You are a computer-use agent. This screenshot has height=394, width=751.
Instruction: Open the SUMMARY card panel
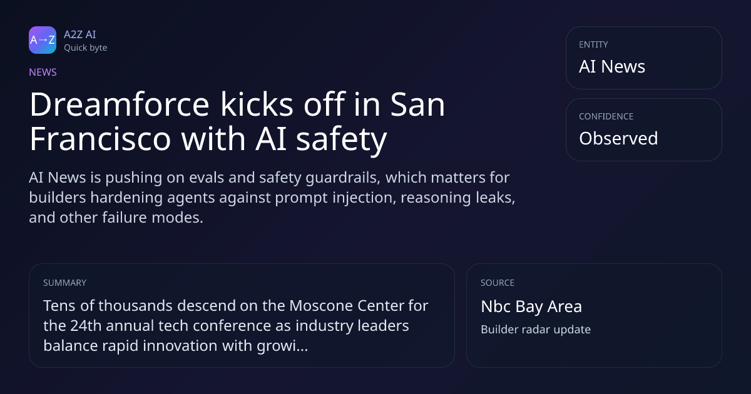pos(242,315)
